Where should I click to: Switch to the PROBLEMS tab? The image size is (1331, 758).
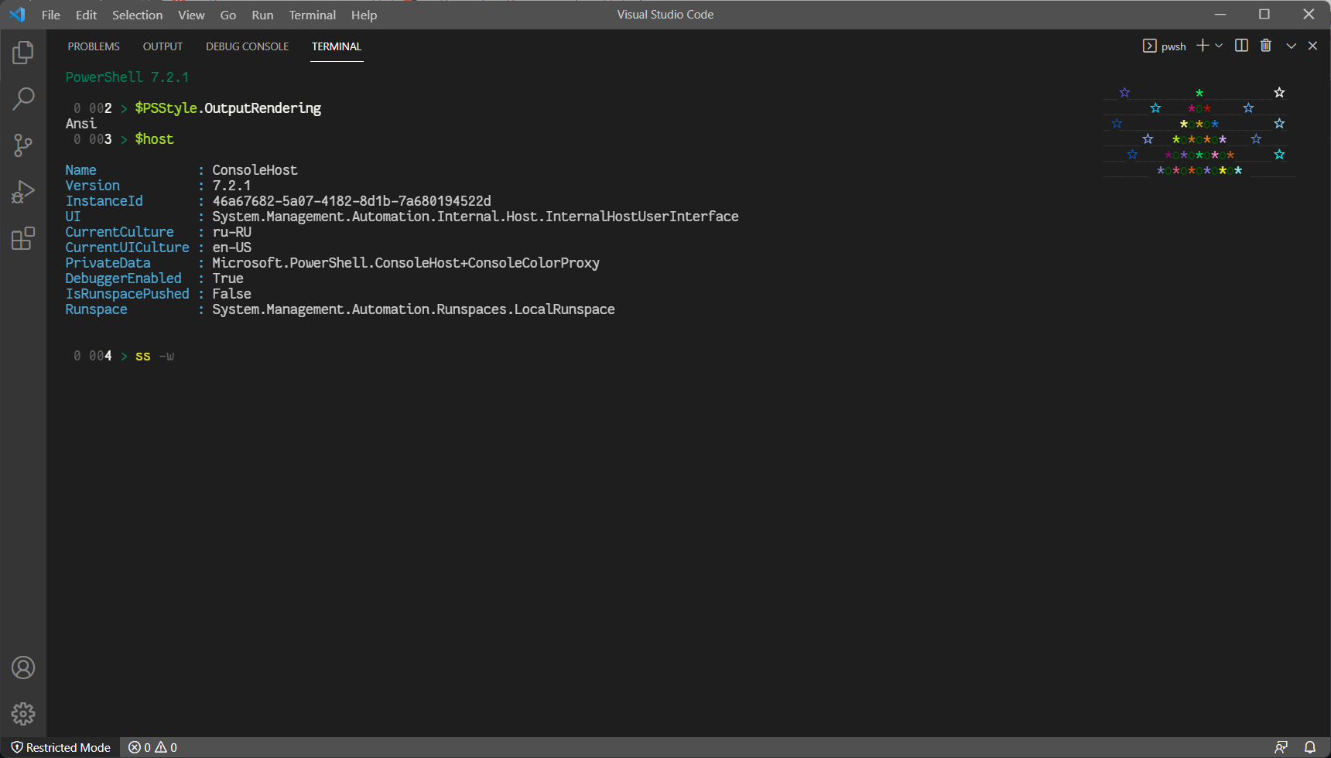click(94, 46)
